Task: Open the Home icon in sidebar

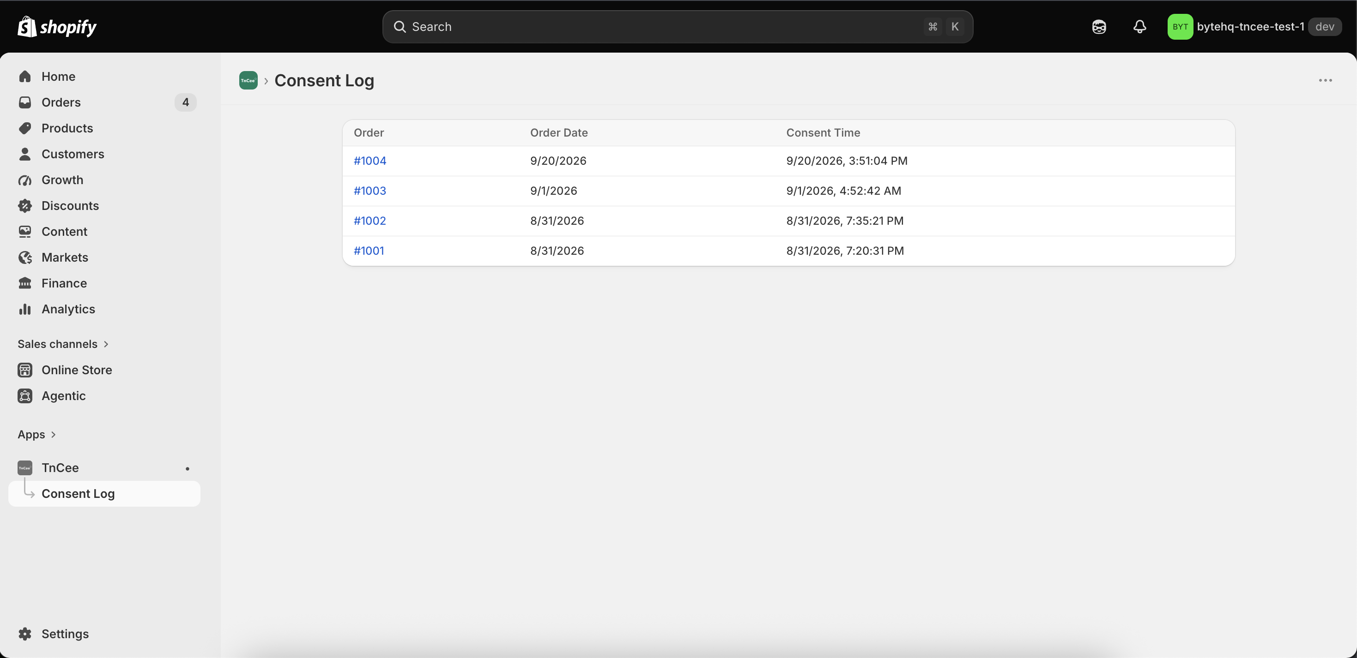Action: [25, 76]
